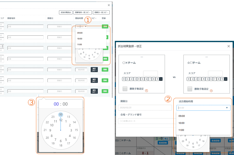Screen dimensions: 234x155
Task: Expand the 試合開始時間 dropdown arrow
Action: tap(227, 108)
